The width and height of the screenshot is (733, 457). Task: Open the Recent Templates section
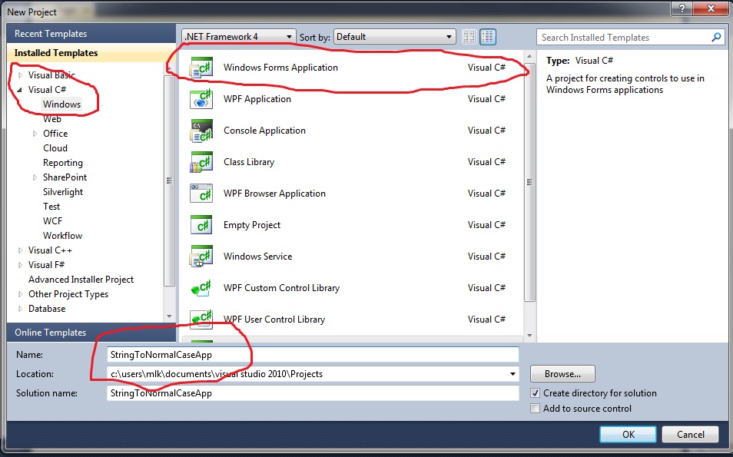(x=91, y=34)
